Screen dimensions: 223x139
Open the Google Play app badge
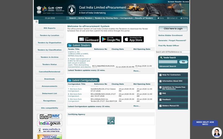point(111,39)
